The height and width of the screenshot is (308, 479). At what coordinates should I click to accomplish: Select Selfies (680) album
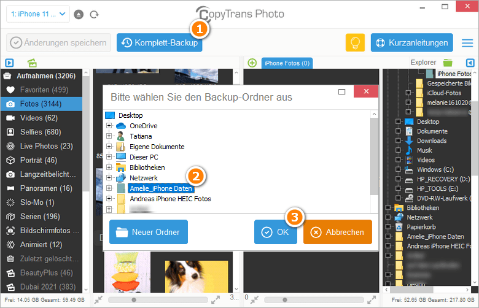tap(41, 132)
